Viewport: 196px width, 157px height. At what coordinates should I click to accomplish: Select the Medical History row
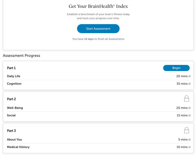pos(99,147)
